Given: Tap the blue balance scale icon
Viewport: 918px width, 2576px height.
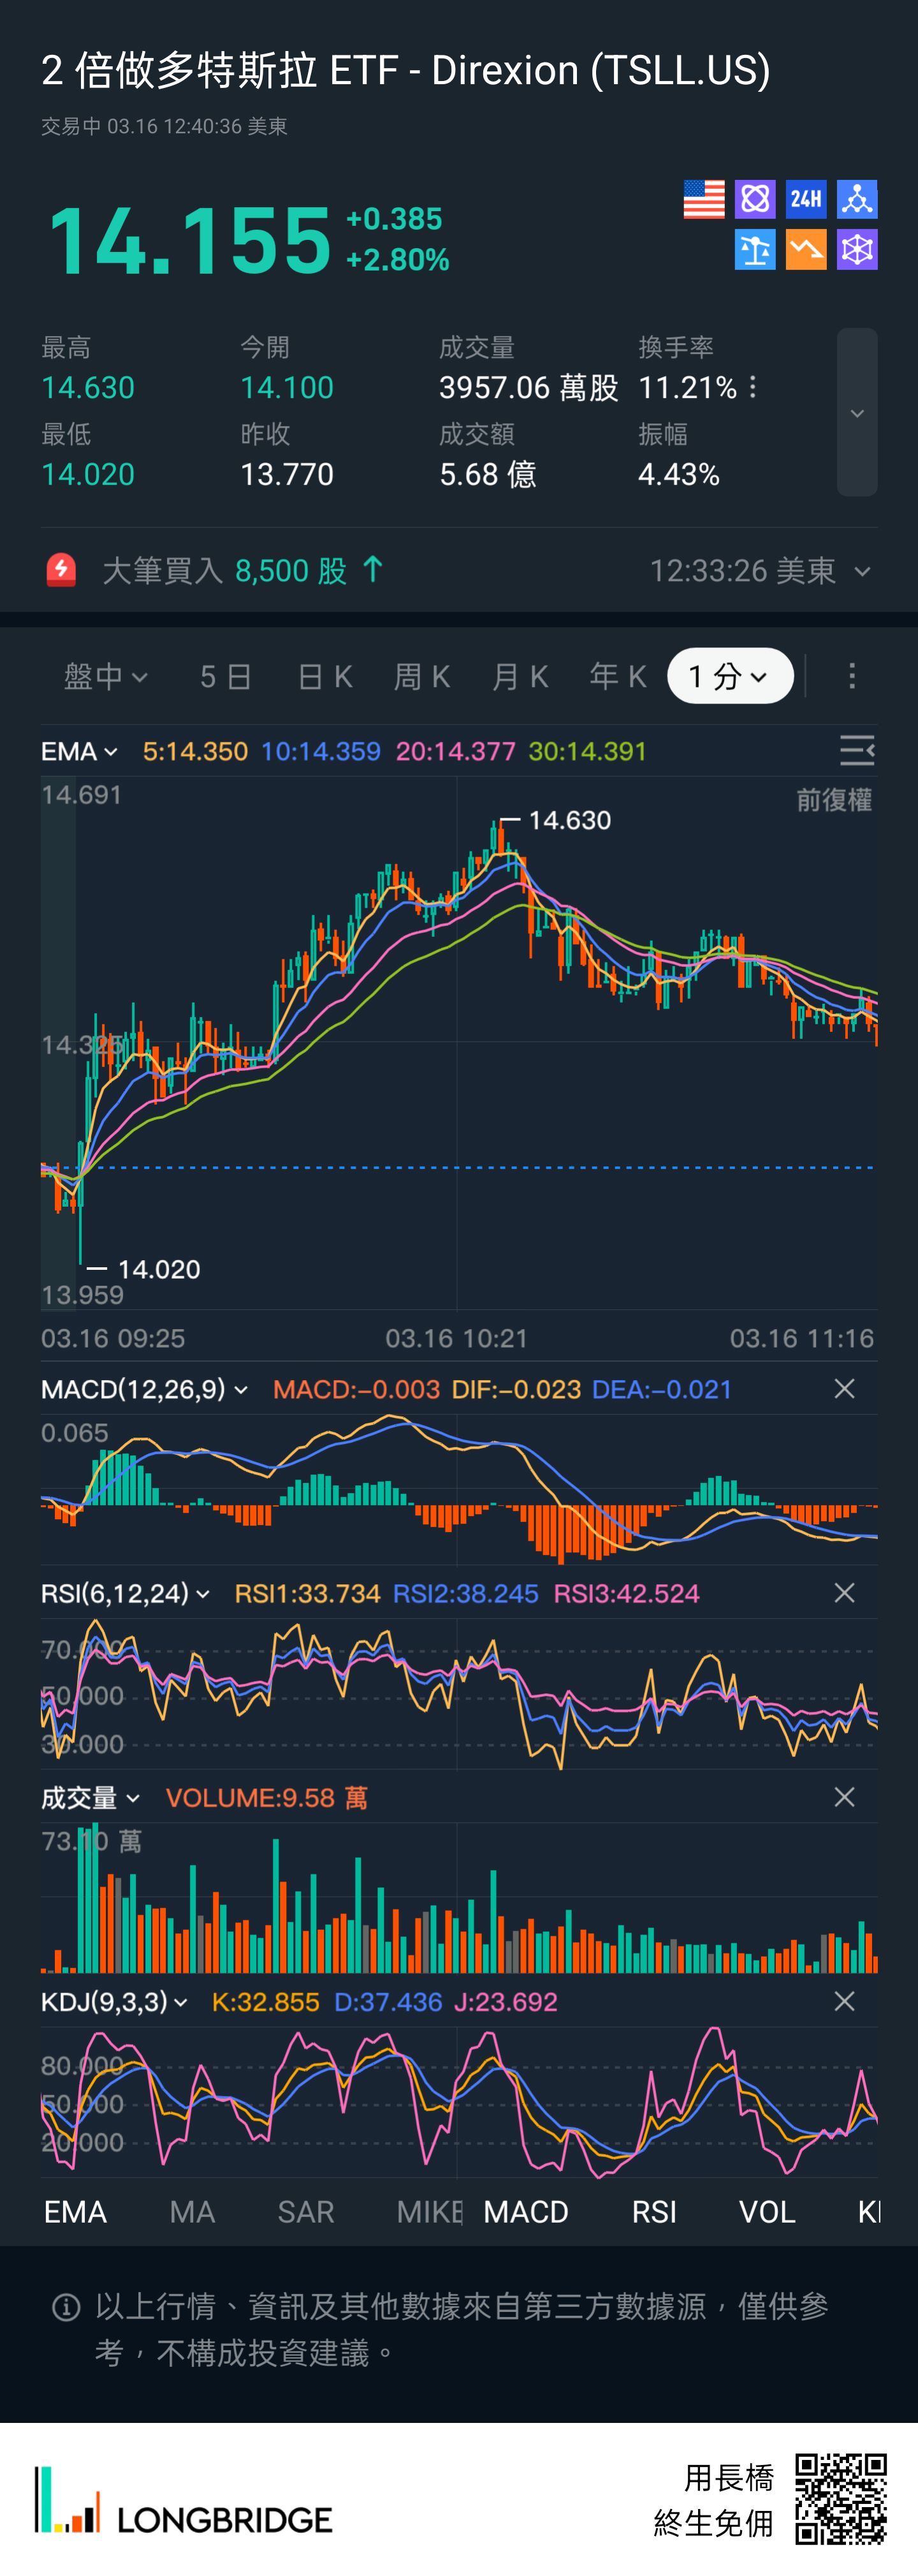Looking at the screenshot, I should (755, 250).
